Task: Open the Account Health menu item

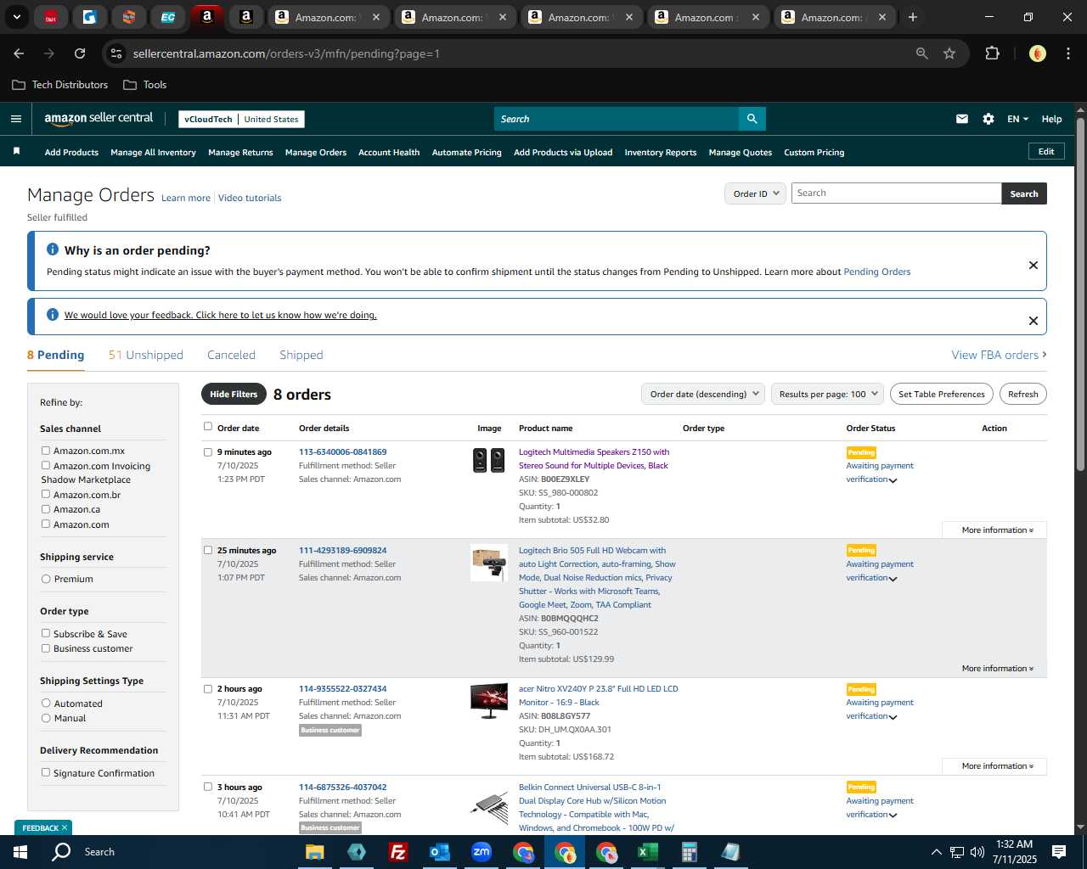Action: click(x=389, y=153)
